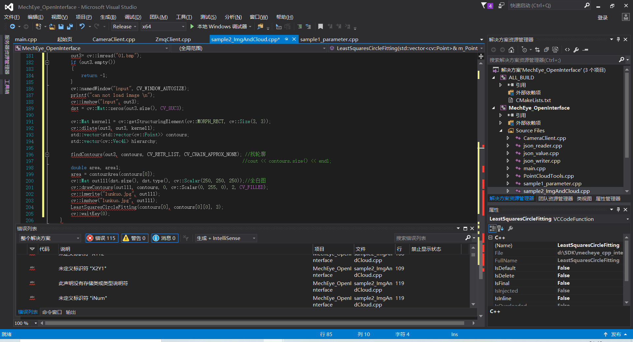Click the Search Error List input field
The height and width of the screenshot is (342, 633).
tap(430, 238)
